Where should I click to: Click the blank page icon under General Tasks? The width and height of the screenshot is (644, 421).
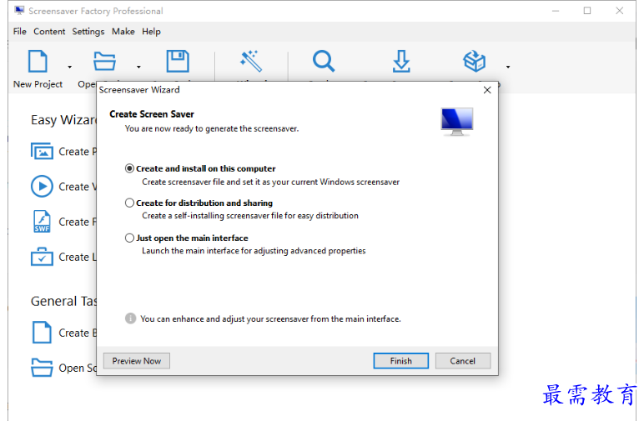click(x=42, y=333)
